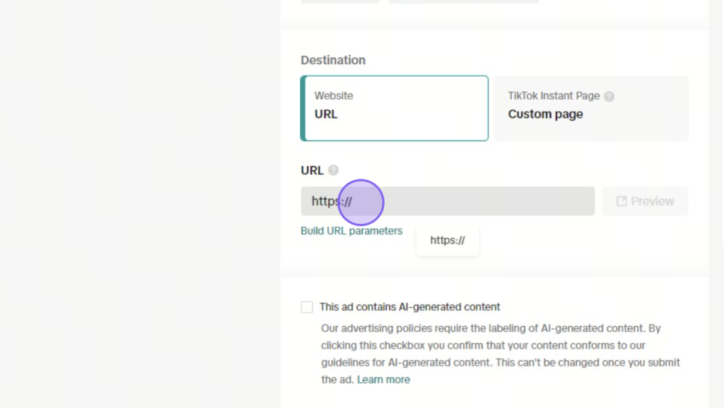Follow the Learn more link

tap(383, 380)
